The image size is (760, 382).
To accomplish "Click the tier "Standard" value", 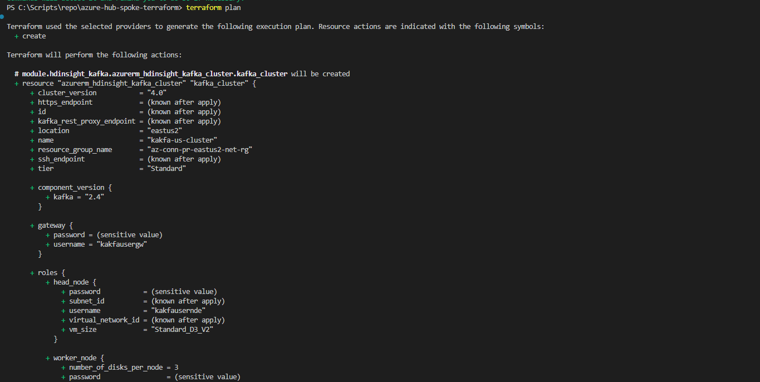I will [166, 169].
